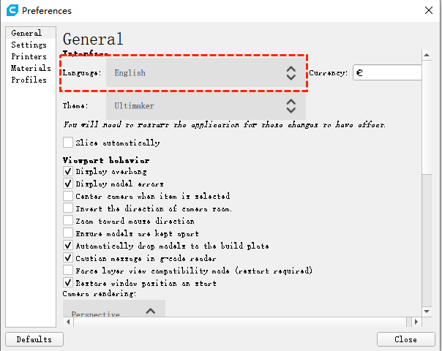
Task: Open the Printers preferences page
Action: [29, 56]
